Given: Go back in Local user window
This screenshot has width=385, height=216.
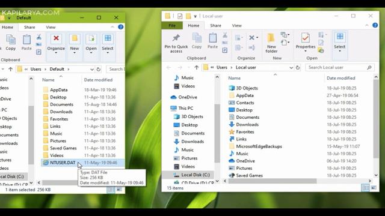Looking at the screenshot, I should [x=168, y=67].
